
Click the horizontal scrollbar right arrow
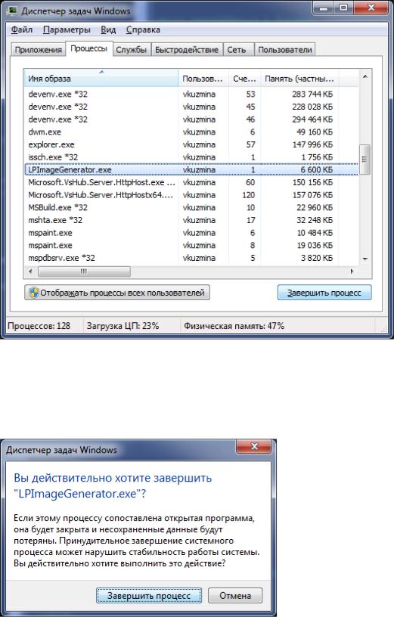pyautogui.click(x=352, y=271)
